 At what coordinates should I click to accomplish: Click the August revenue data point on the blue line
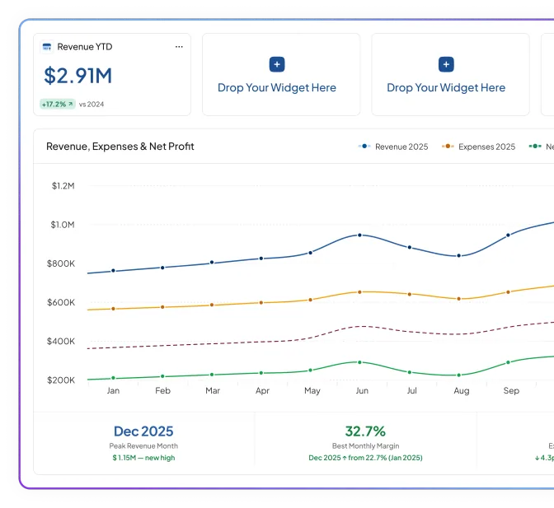coord(459,255)
